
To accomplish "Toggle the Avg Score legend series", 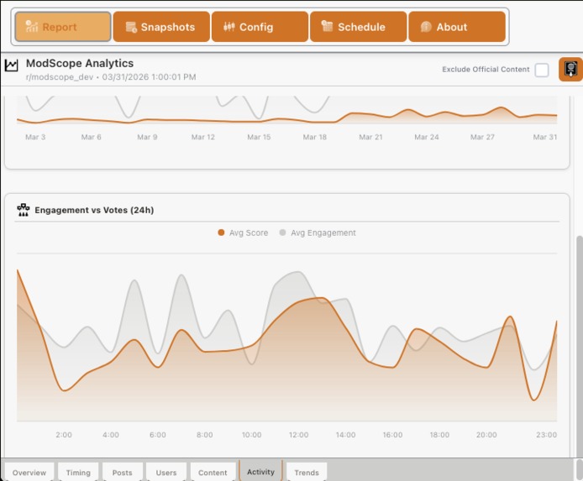I will [243, 233].
